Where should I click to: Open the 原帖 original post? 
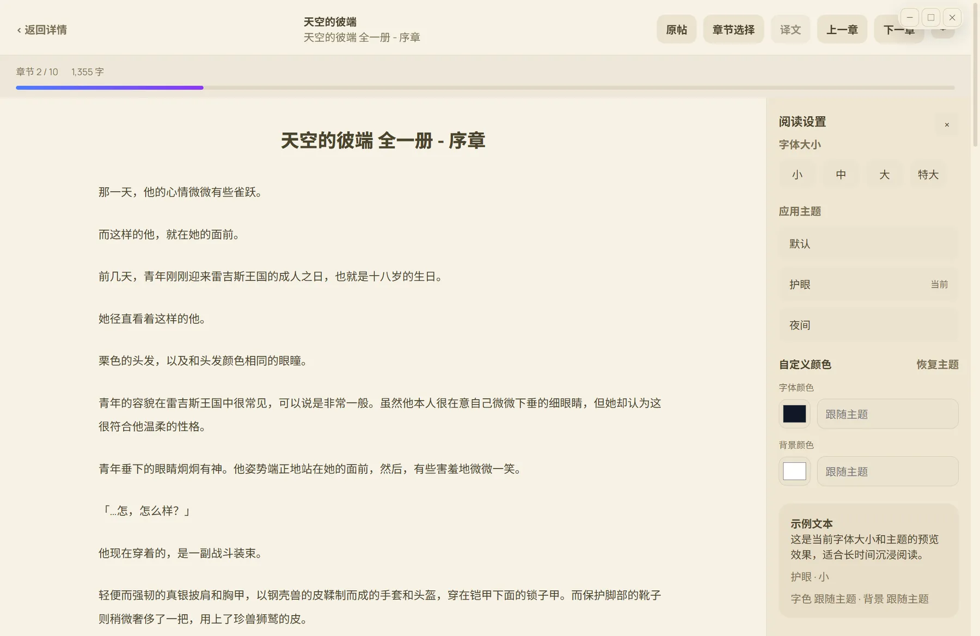point(676,29)
